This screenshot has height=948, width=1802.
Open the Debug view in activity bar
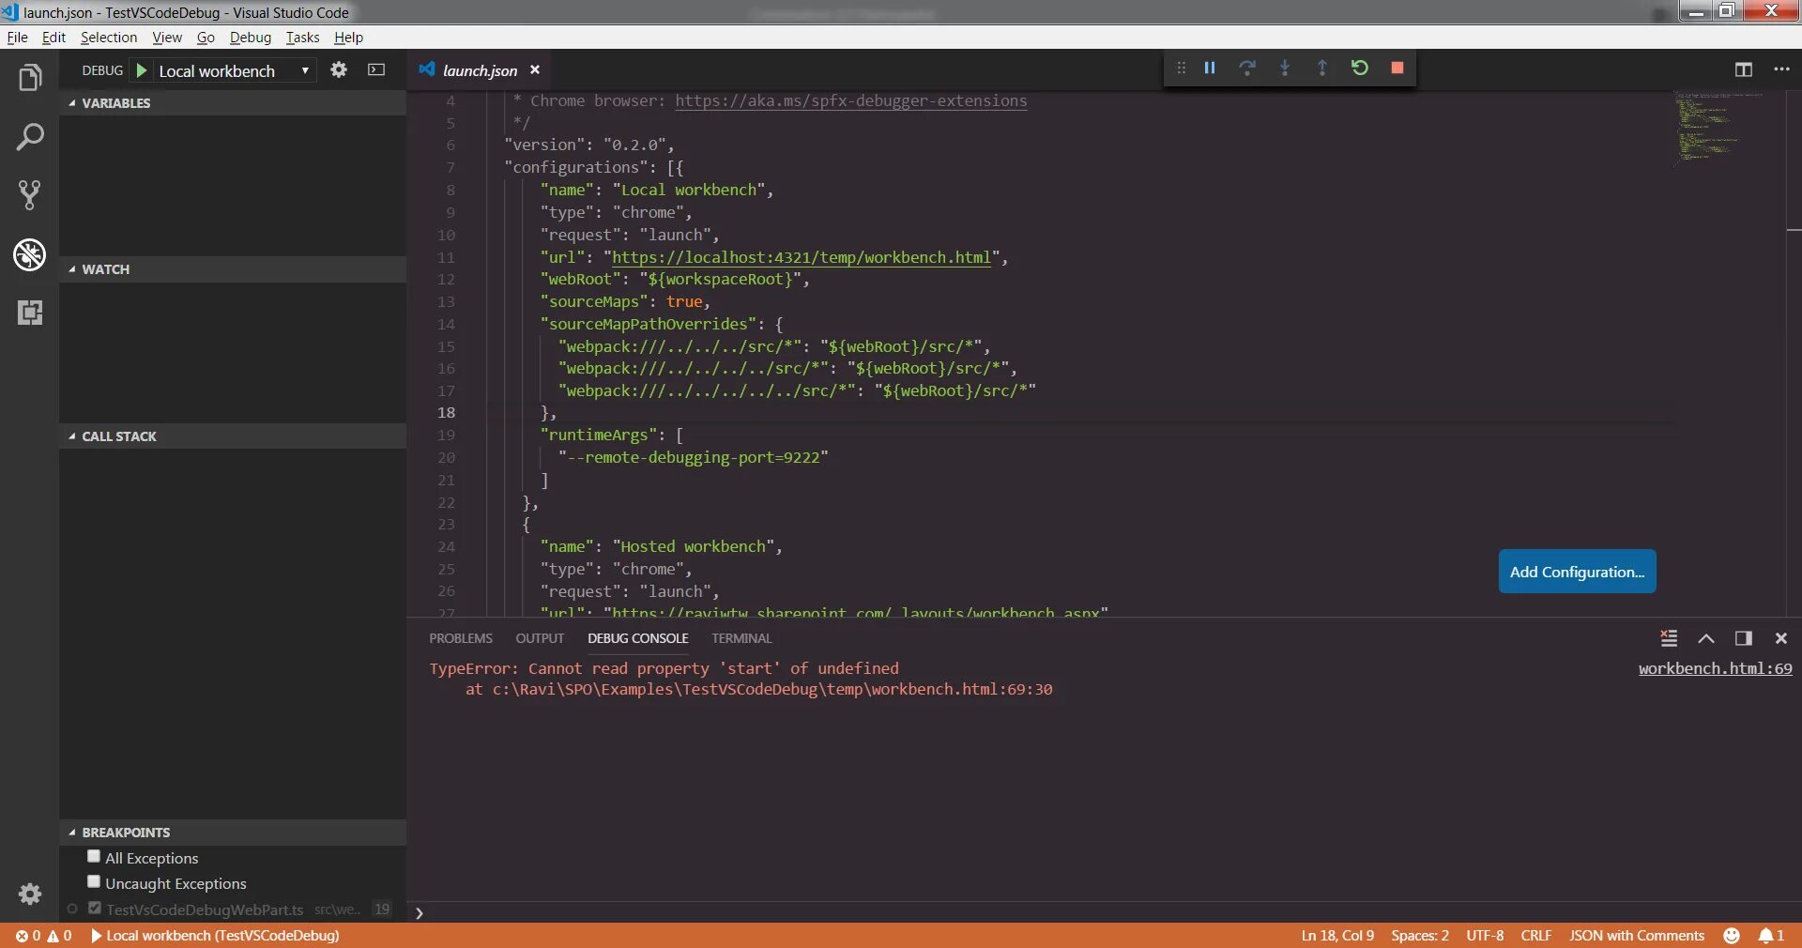30,254
